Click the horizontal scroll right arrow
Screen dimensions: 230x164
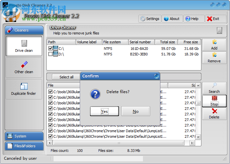pos(192,143)
